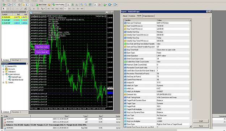Open the Charts menu
Image resolution: width=226 pixels, height=131 pixels.
tap(21, 1)
